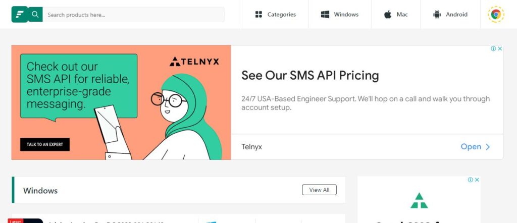The image size is (517, 223).
Task: Open the Android section
Action: pos(450,15)
